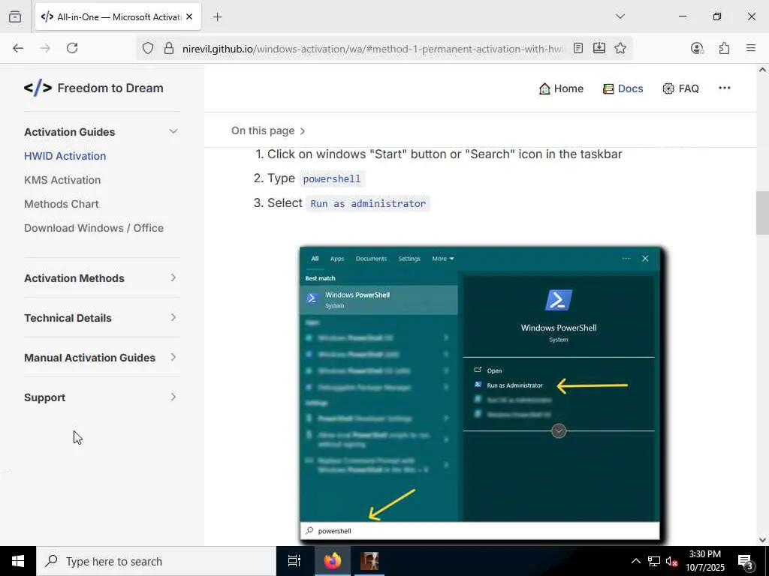This screenshot has width=769, height=576.
Task: Open the more options ellipsis menu
Action: point(725,88)
